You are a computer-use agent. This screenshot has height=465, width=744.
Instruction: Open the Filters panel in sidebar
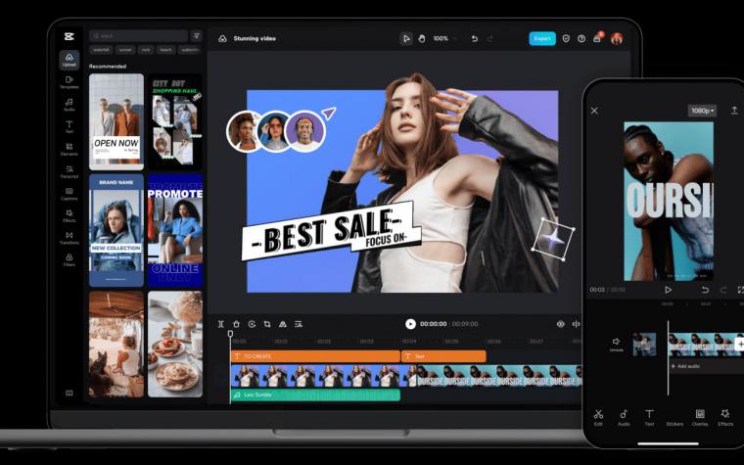tap(70, 260)
